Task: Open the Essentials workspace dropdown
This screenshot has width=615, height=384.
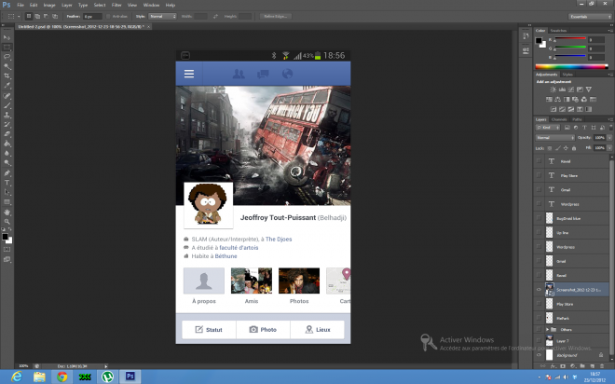Action: (x=590, y=17)
